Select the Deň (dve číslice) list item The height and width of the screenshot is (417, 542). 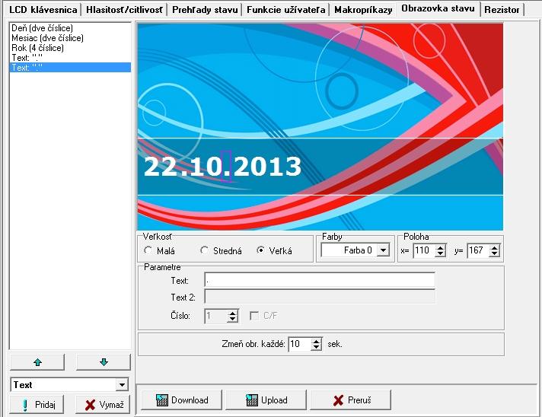70,28
